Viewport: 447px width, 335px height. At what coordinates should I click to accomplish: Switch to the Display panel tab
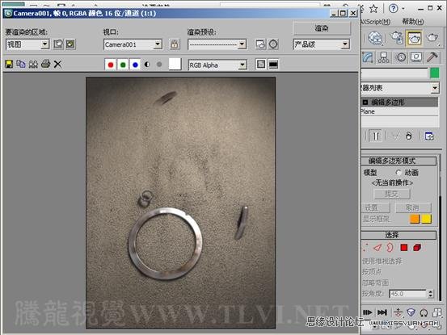point(416,57)
